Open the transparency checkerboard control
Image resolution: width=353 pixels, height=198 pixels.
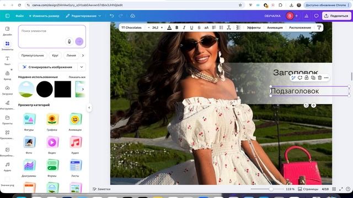point(238,28)
